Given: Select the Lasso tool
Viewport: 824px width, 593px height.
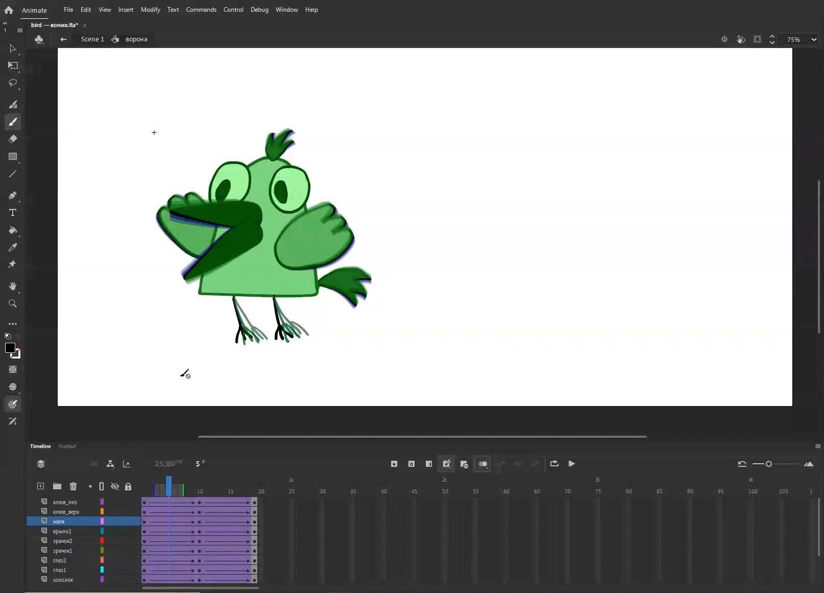Looking at the screenshot, I should (x=13, y=83).
